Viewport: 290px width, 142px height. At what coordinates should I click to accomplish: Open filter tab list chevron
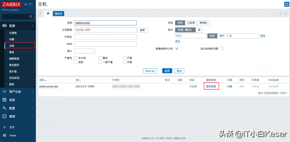(x=281, y=14)
